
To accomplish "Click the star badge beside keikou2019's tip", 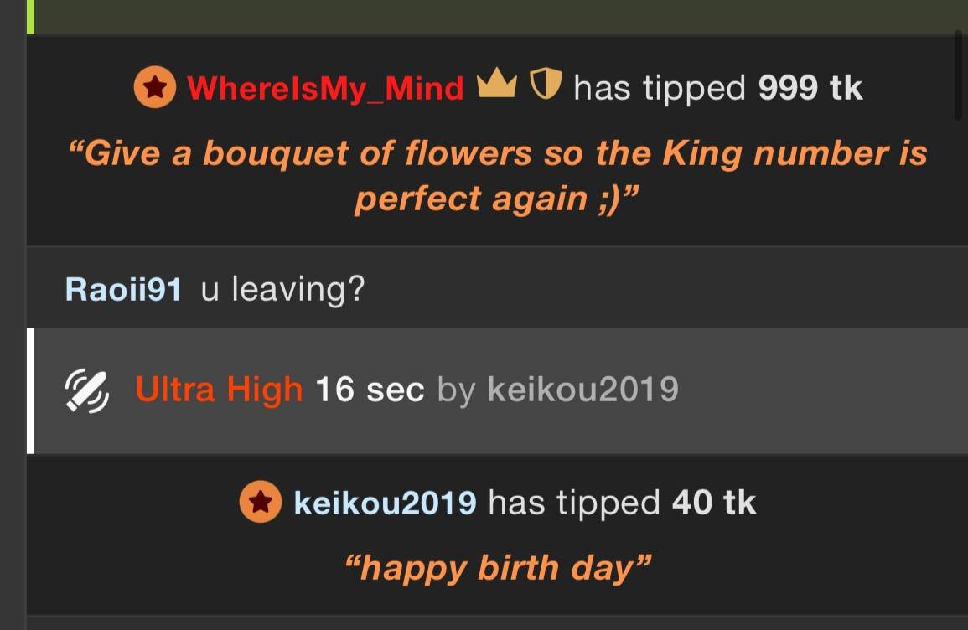I will click(x=261, y=503).
